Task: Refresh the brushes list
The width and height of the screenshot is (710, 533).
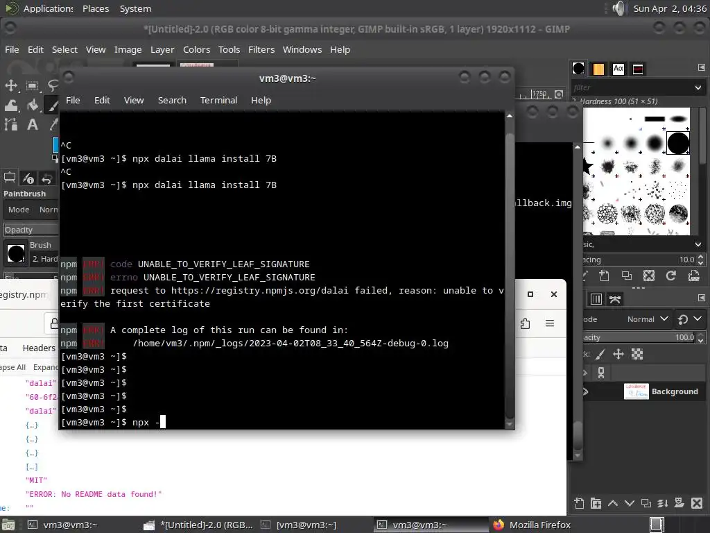Action: point(671,276)
